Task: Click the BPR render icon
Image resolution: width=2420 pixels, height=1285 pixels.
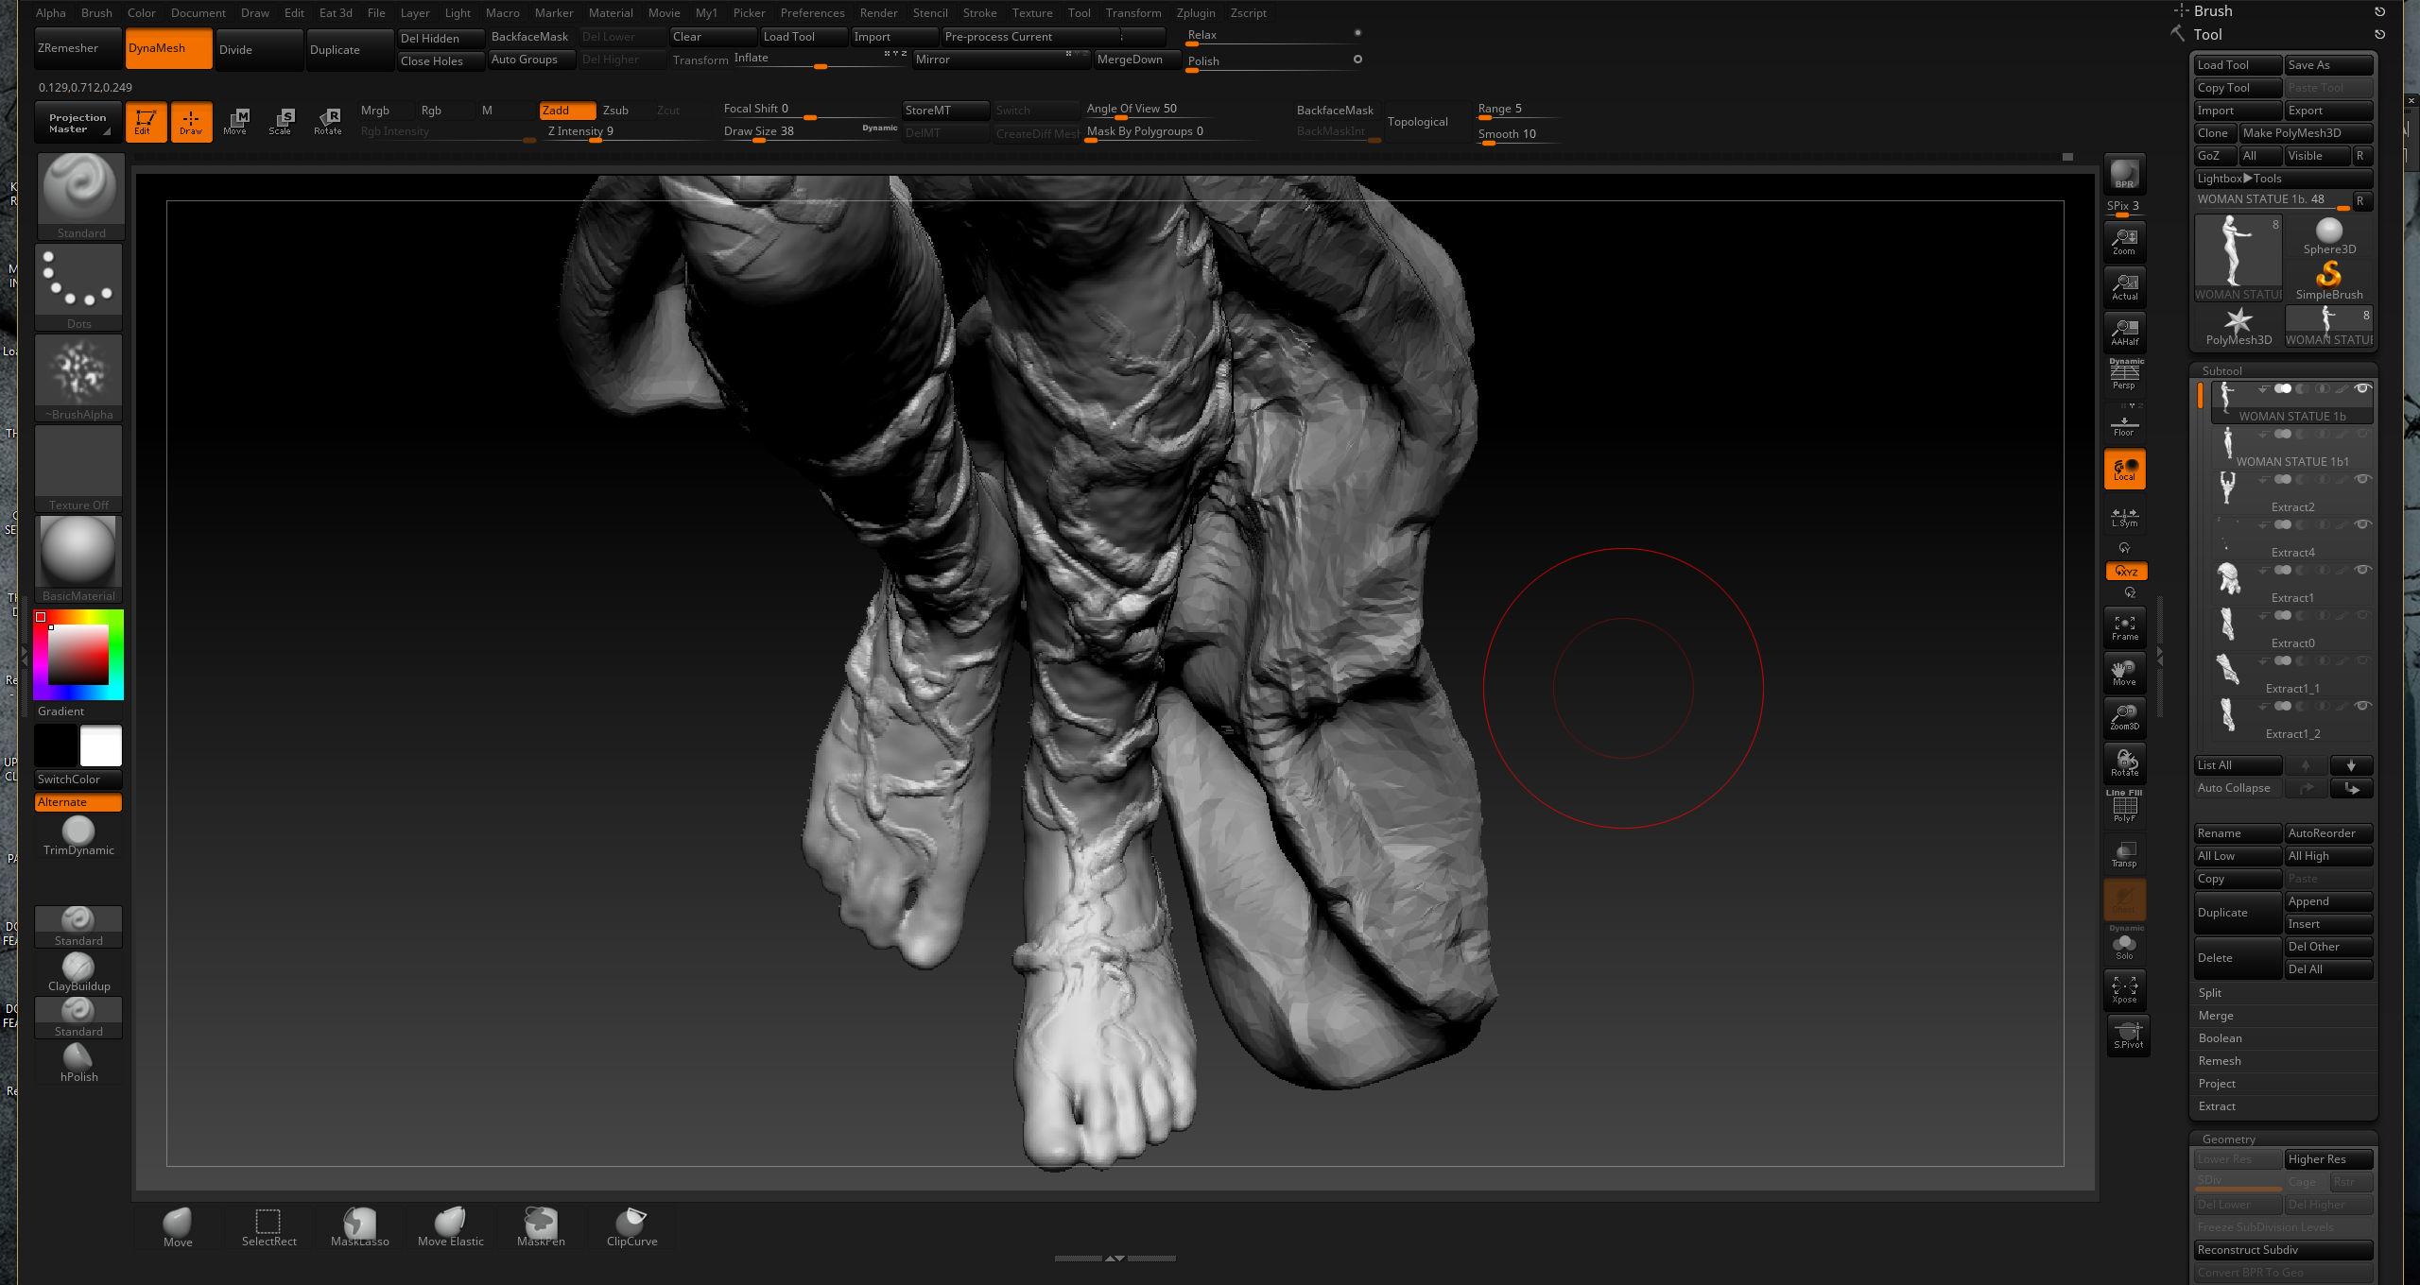Action: pyautogui.click(x=2124, y=174)
